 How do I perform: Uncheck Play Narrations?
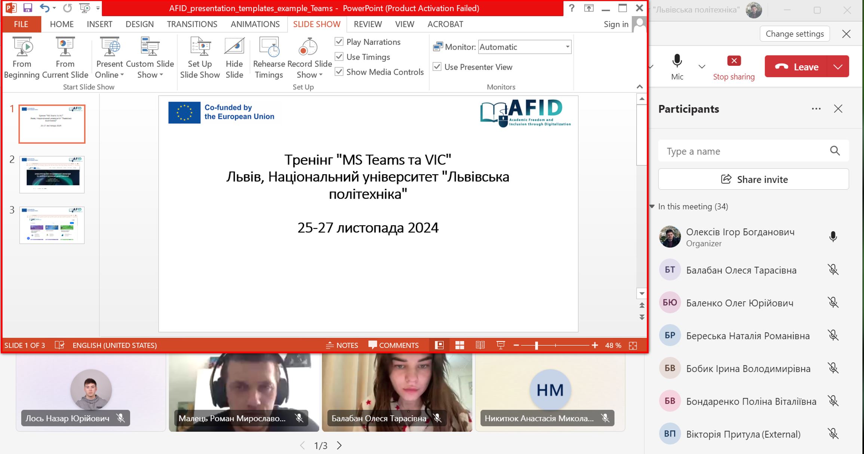point(339,42)
